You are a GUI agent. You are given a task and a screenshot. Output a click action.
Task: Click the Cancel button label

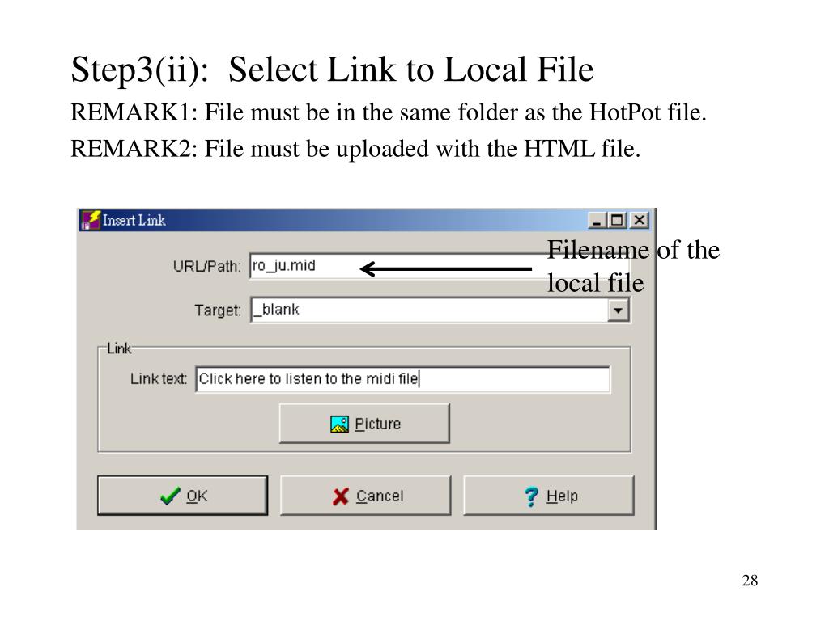click(380, 496)
